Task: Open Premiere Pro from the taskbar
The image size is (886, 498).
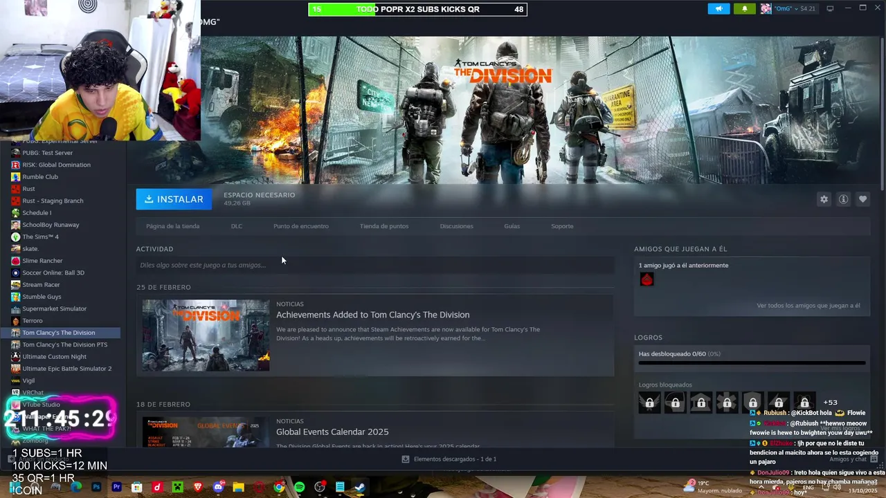Action: coord(116,487)
